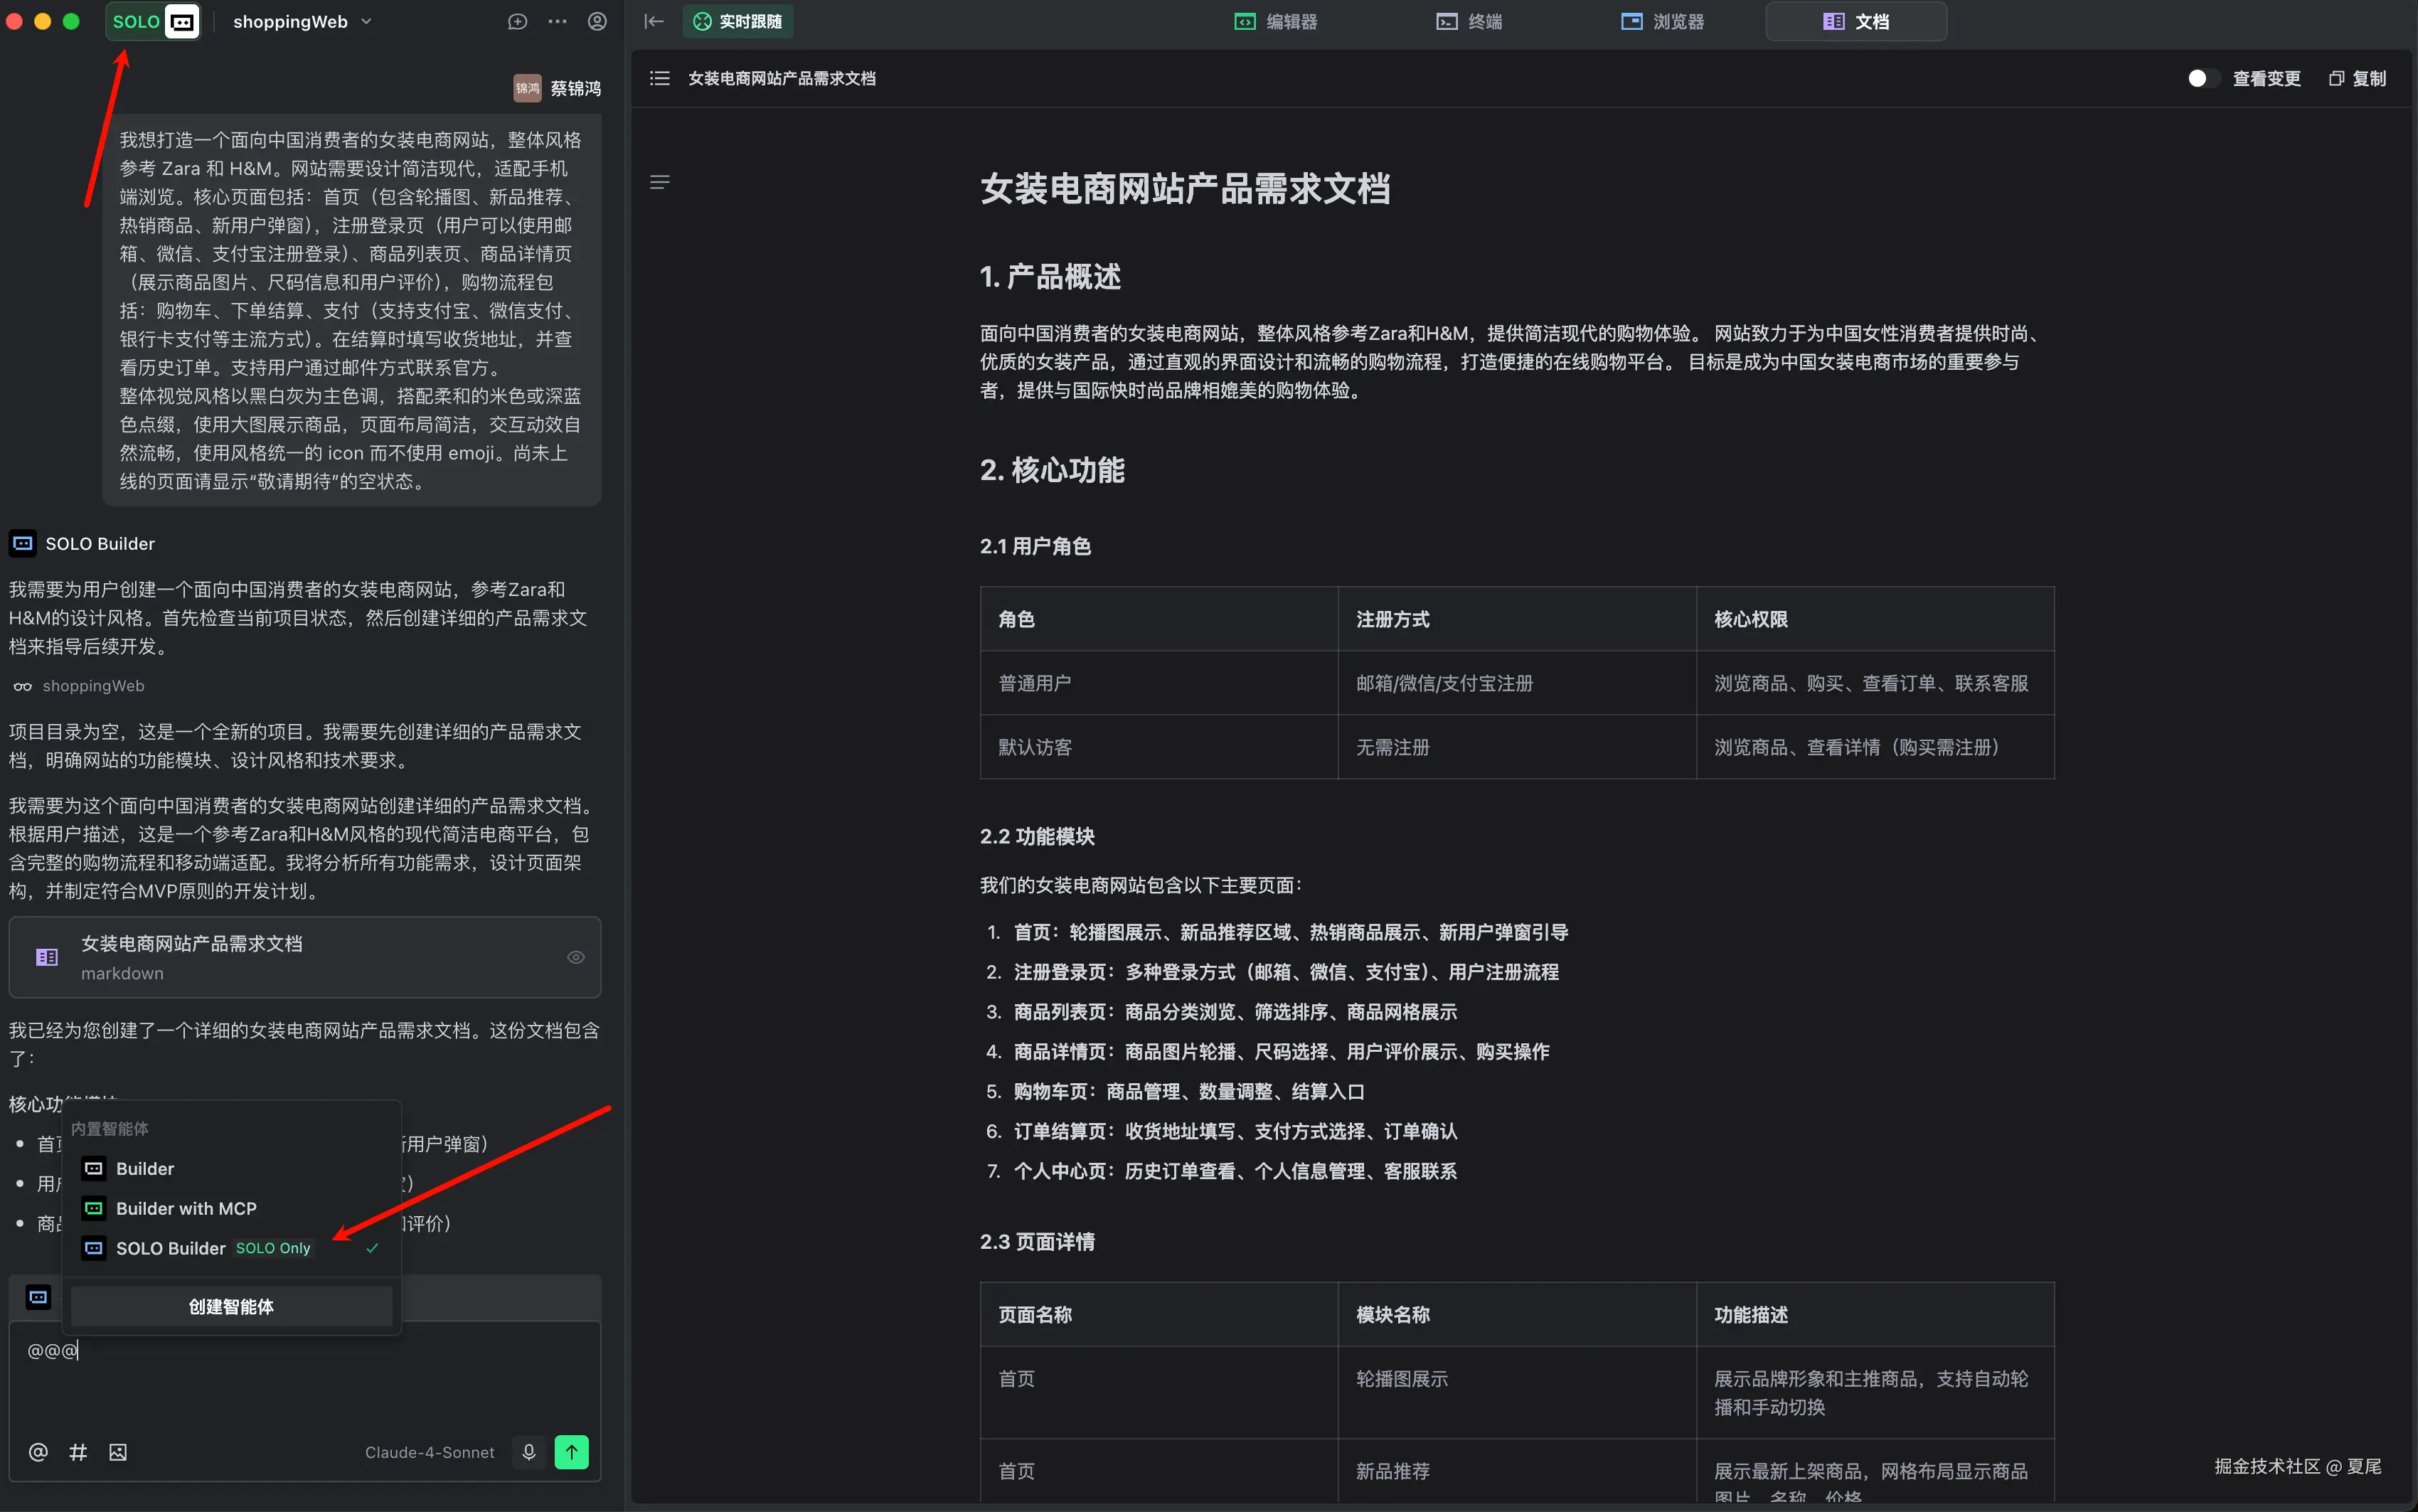Click the @ mention icon below input

(38, 1452)
